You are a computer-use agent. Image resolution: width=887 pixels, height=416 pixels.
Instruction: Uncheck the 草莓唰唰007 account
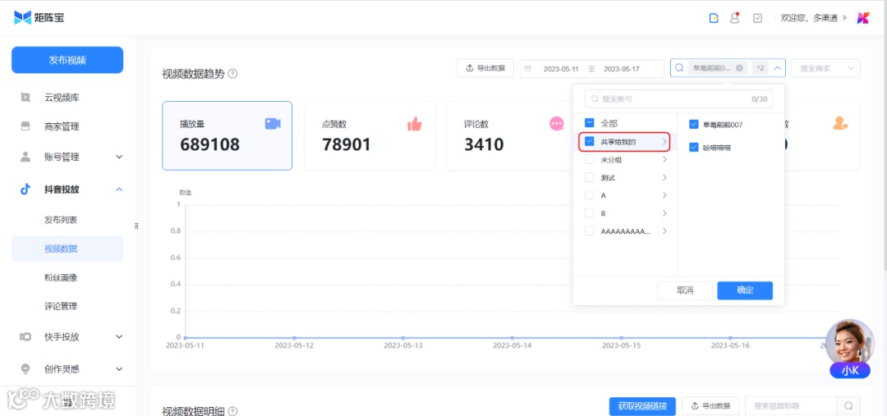tap(693, 125)
